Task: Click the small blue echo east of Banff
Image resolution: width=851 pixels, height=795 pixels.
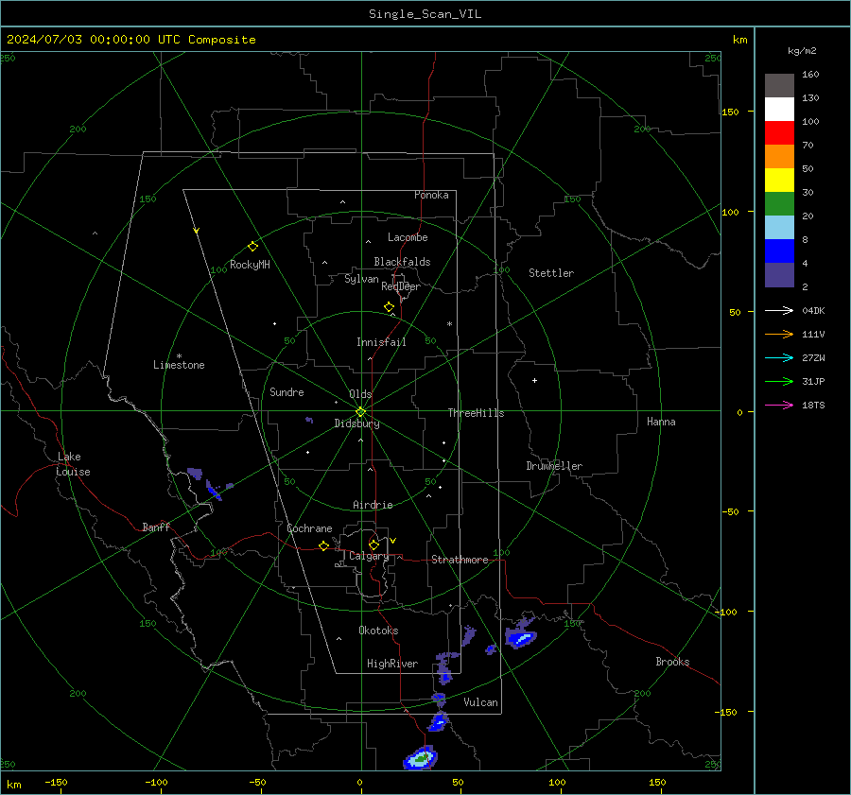Action: point(214,490)
